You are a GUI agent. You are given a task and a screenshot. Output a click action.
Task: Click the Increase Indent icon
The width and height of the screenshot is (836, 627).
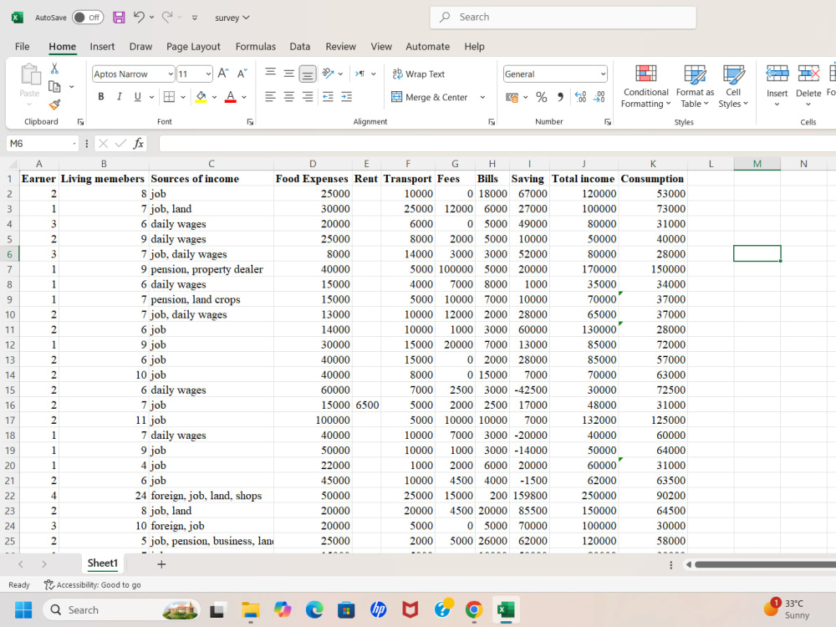347,97
